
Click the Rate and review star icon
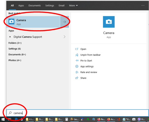pyautogui.click(x=77, y=72)
